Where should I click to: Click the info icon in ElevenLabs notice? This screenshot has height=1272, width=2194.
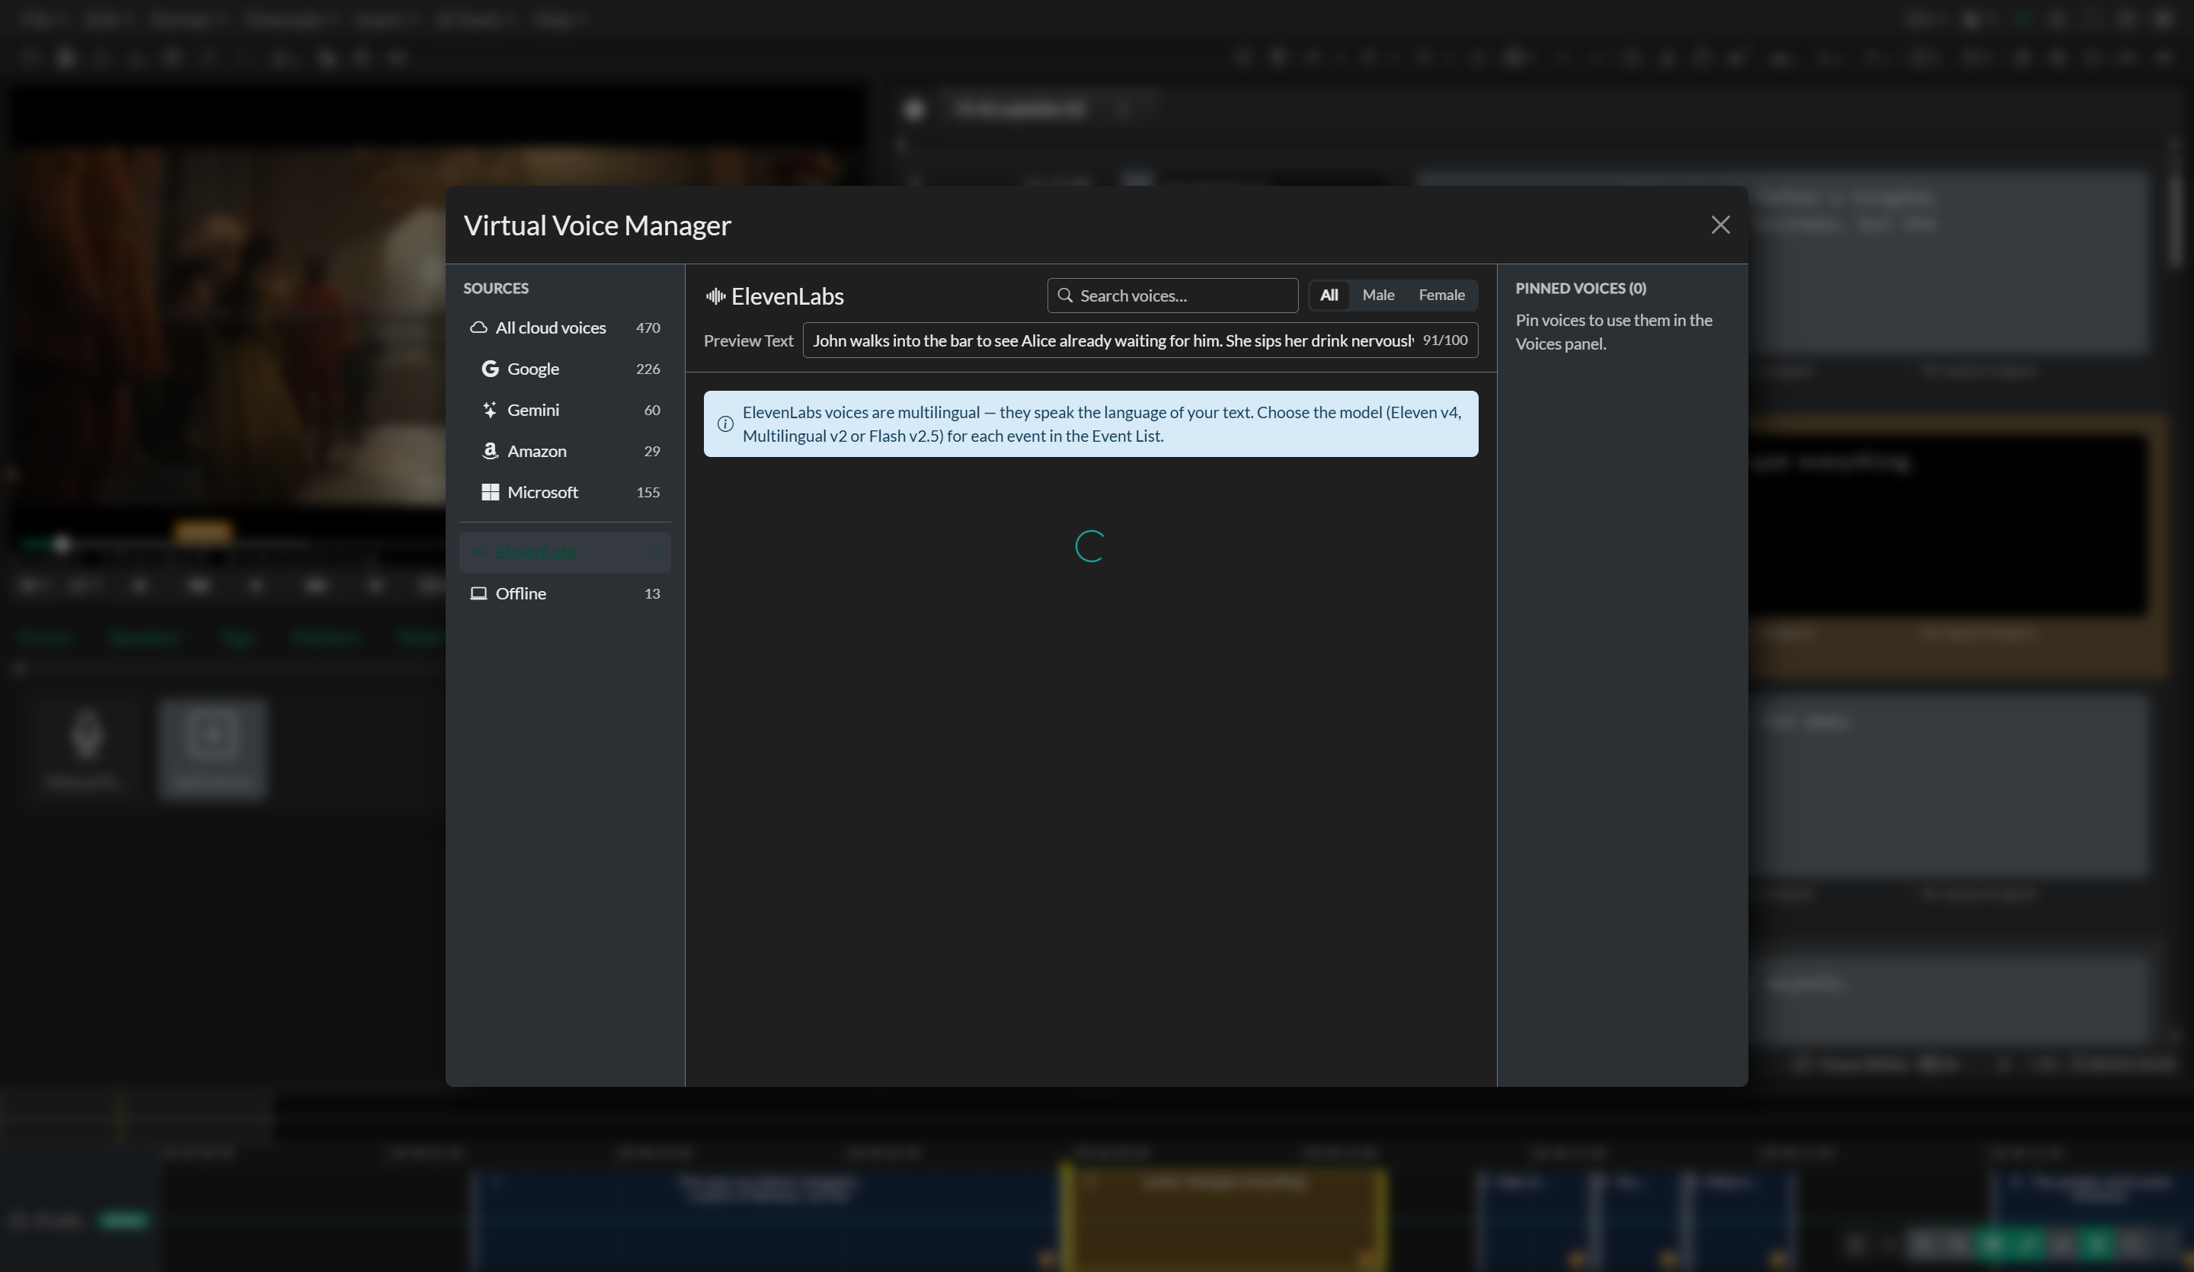point(724,425)
